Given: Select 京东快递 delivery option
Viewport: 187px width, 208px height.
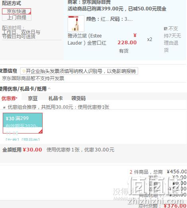Looking at the screenshot, I should click(x=17, y=12).
